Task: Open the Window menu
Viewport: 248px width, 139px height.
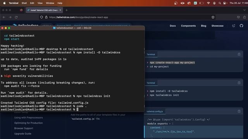Action: (x=50, y=3)
